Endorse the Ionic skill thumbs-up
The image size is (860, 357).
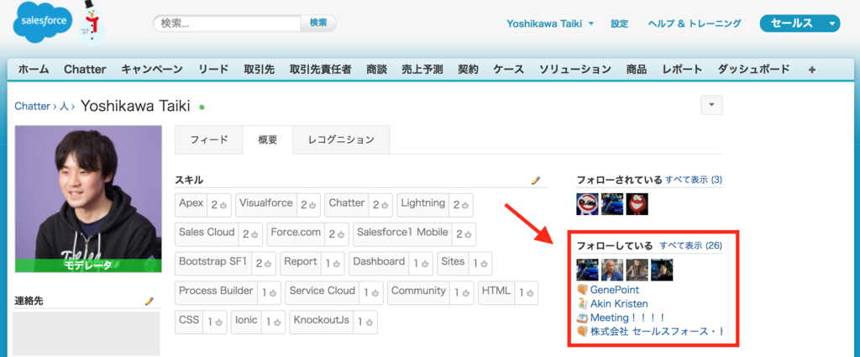[276, 323]
